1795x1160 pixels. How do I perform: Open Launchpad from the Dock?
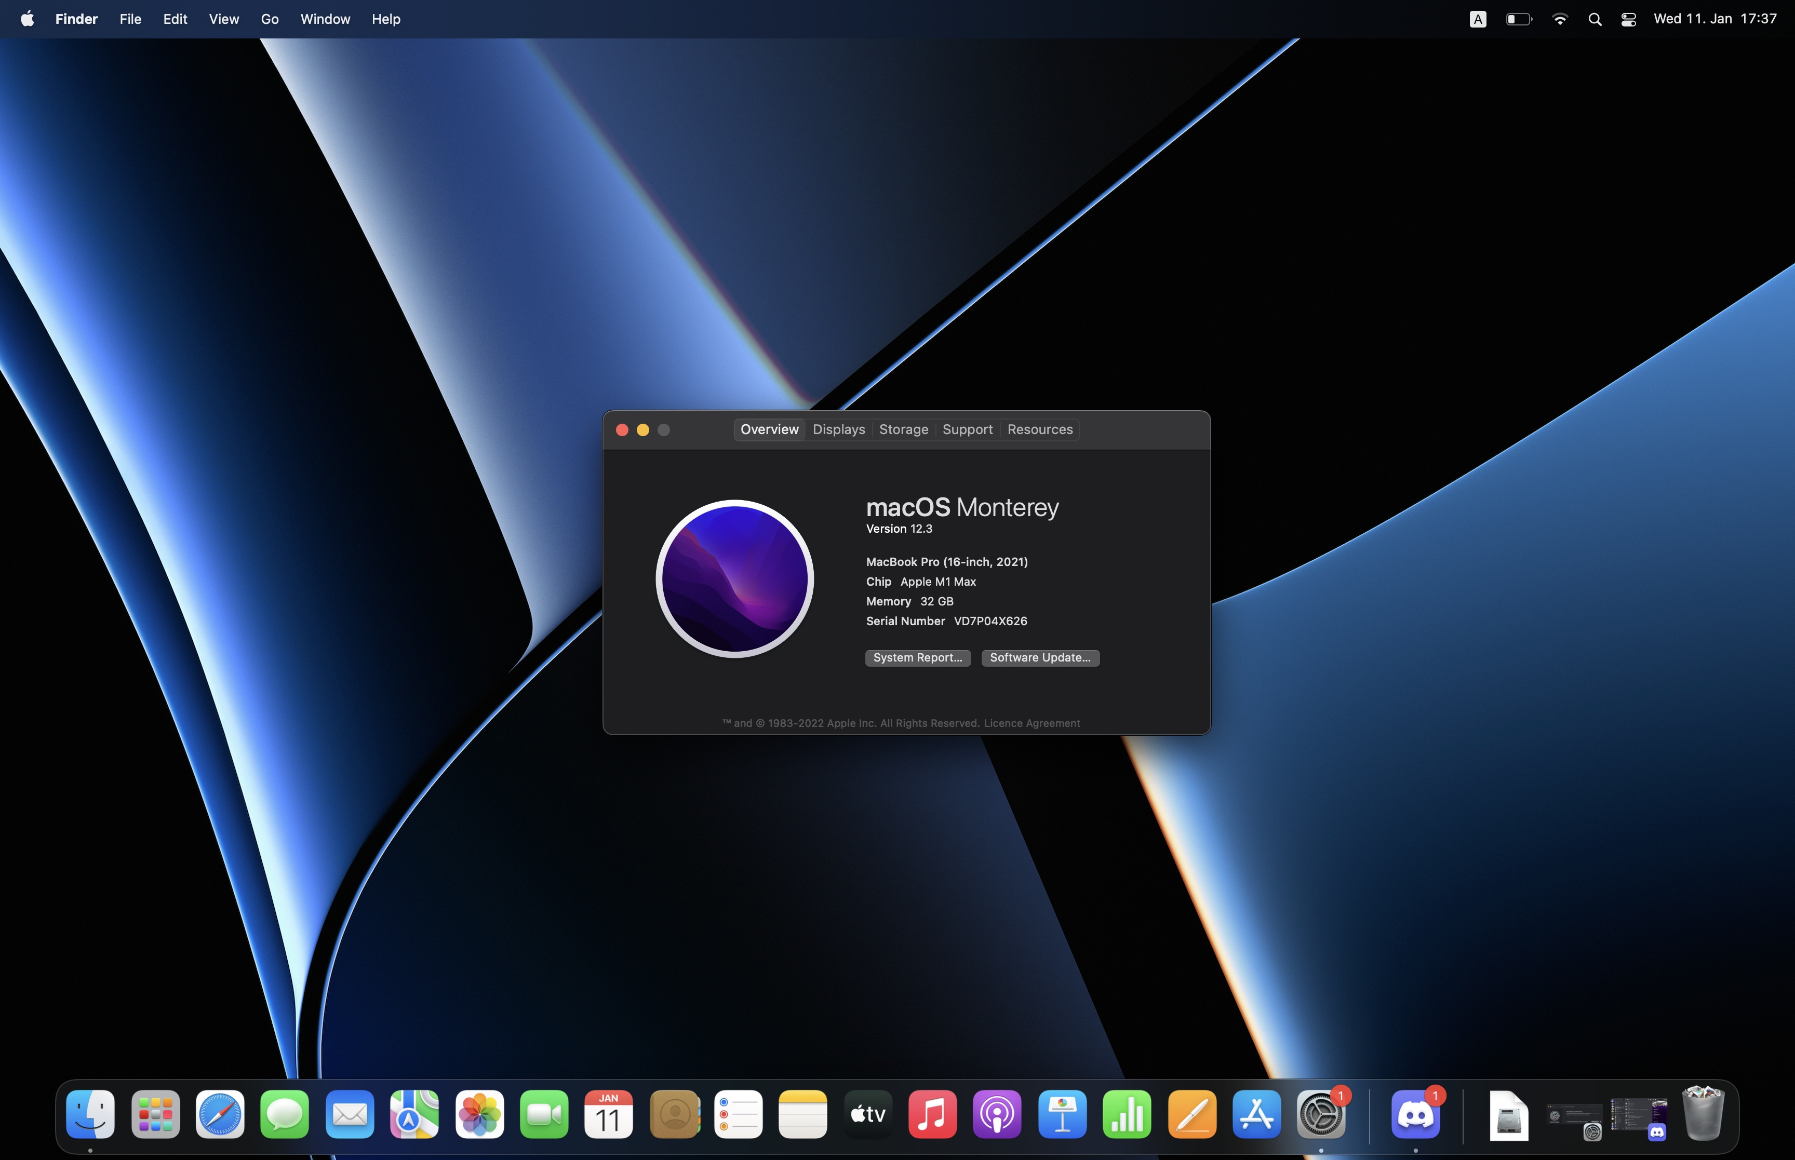pyautogui.click(x=155, y=1114)
